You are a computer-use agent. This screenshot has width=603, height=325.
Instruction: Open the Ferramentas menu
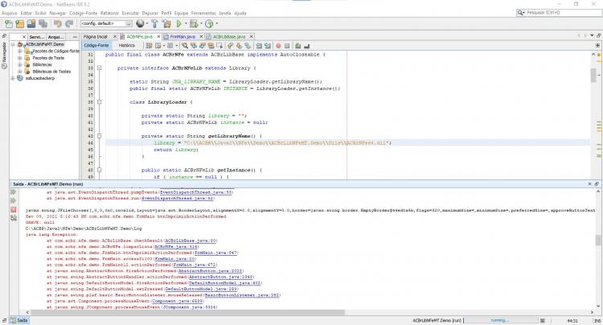coord(204,13)
